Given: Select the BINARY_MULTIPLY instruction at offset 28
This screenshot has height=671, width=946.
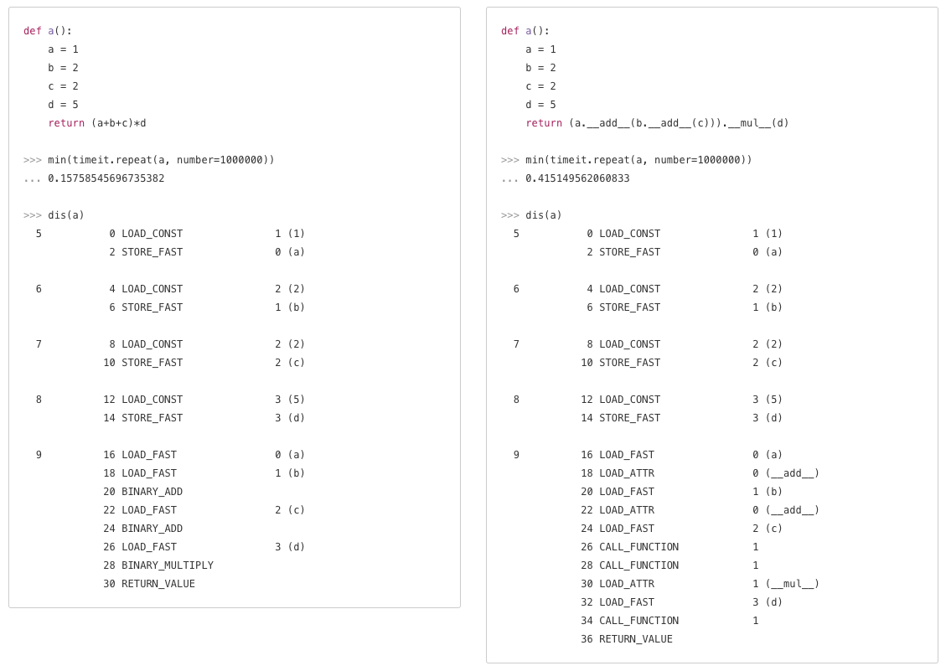Looking at the screenshot, I should (x=158, y=565).
